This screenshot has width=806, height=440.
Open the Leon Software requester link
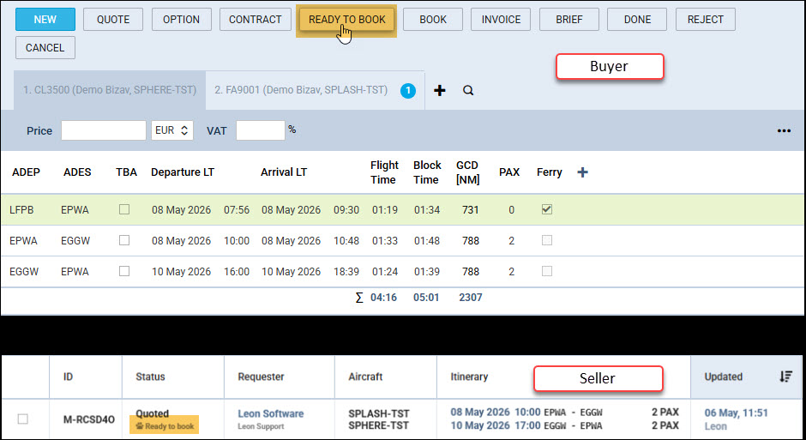(x=270, y=413)
